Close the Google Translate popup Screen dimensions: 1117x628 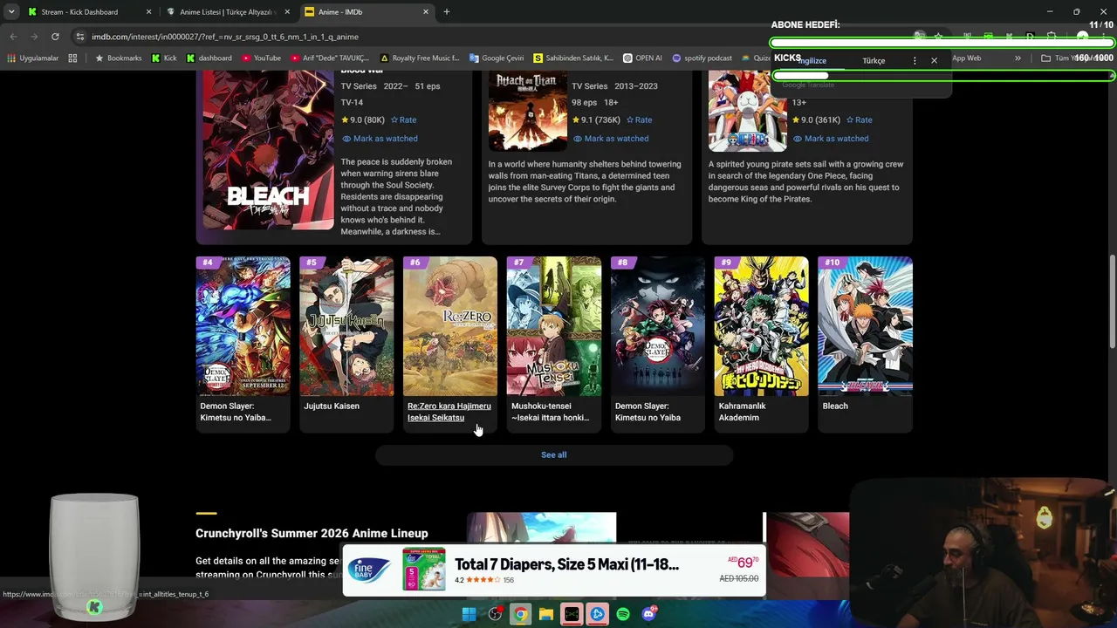point(934,61)
